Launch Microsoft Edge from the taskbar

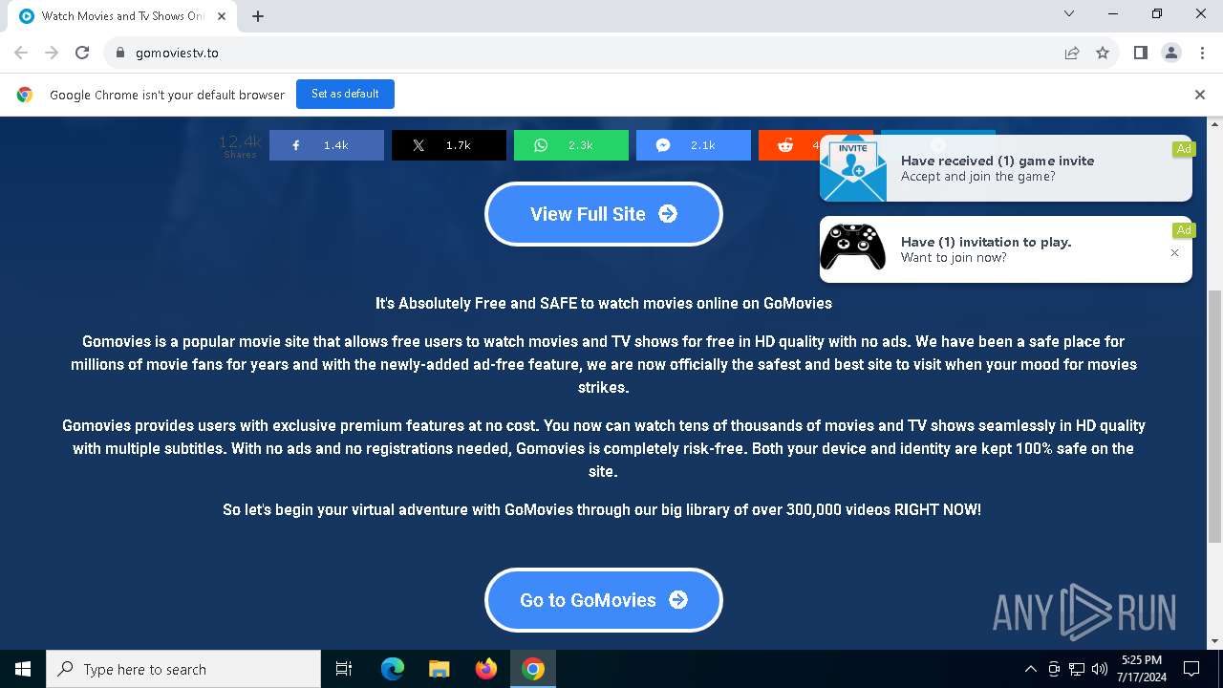pyautogui.click(x=393, y=669)
